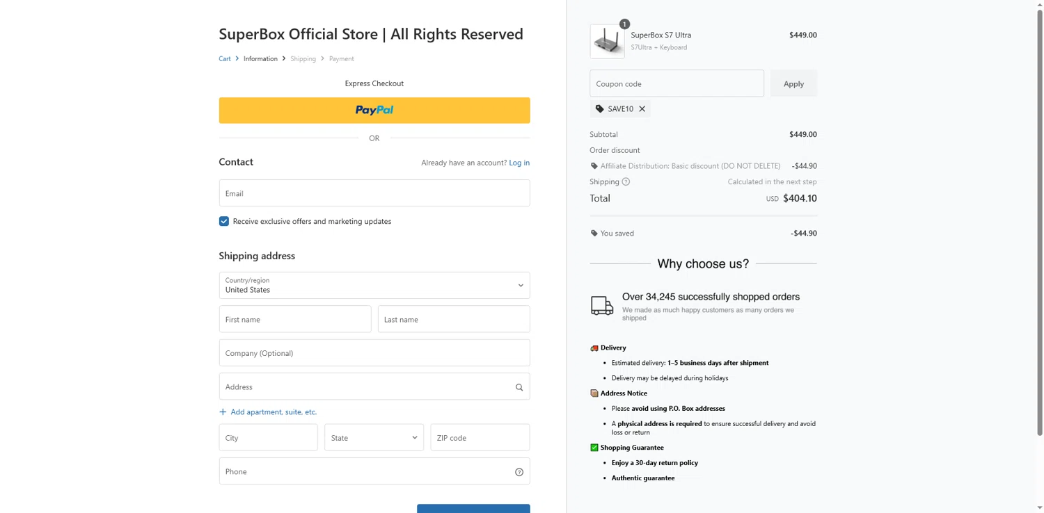The height and width of the screenshot is (513, 1044).
Task: Click the Contact heading
Action: (x=237, y=162)
